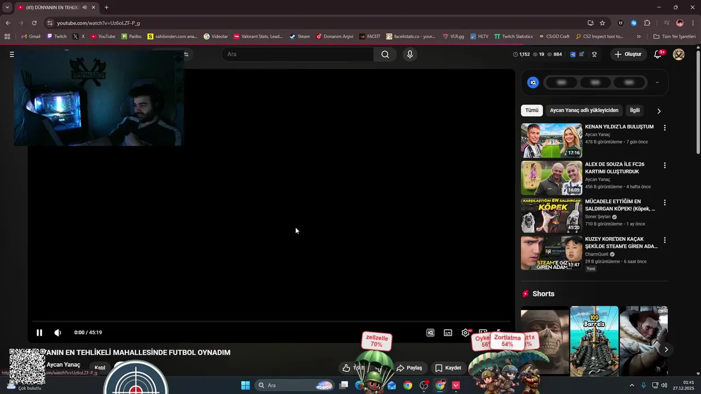Viewport: 701px width, 394px height.
Task: Open Task View on the taskbar
Action: pos(343,385)
